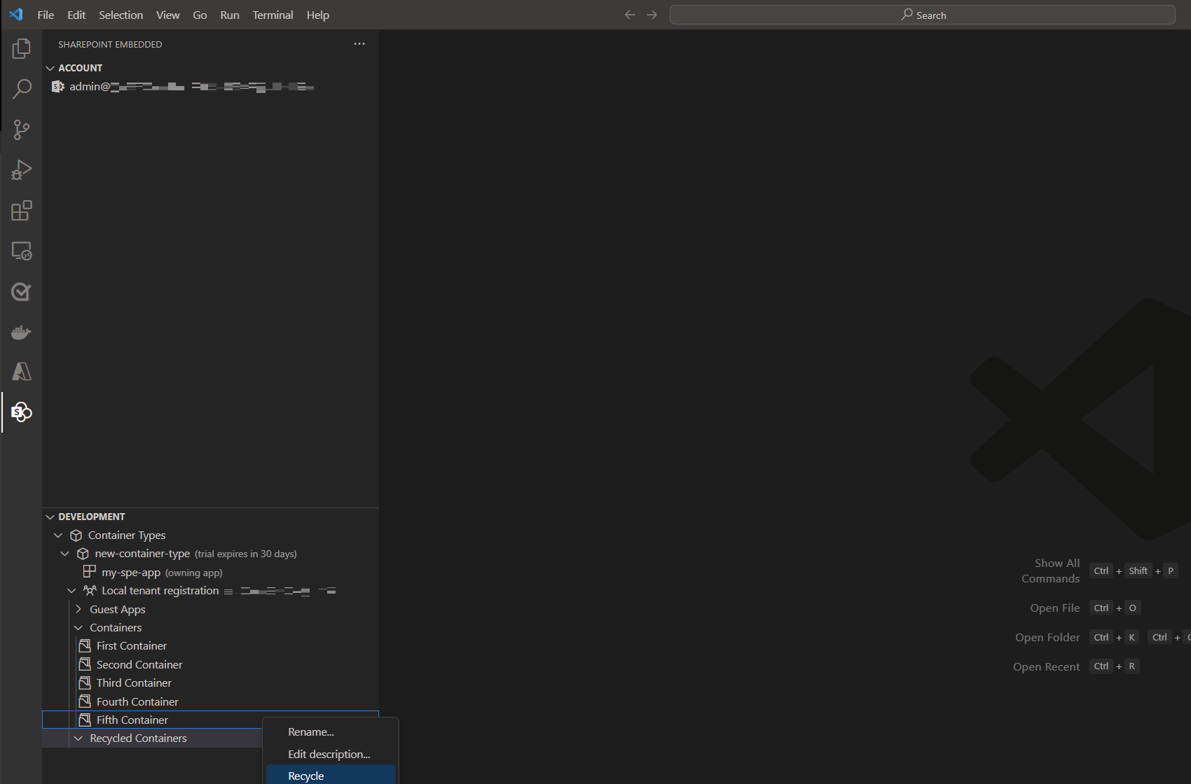
Task: Select the my-spe-app label
Action: tap(131, 573)
